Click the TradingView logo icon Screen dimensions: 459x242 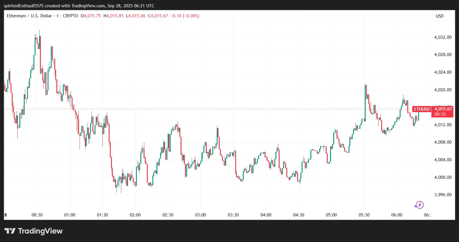[x=10, y=231]
